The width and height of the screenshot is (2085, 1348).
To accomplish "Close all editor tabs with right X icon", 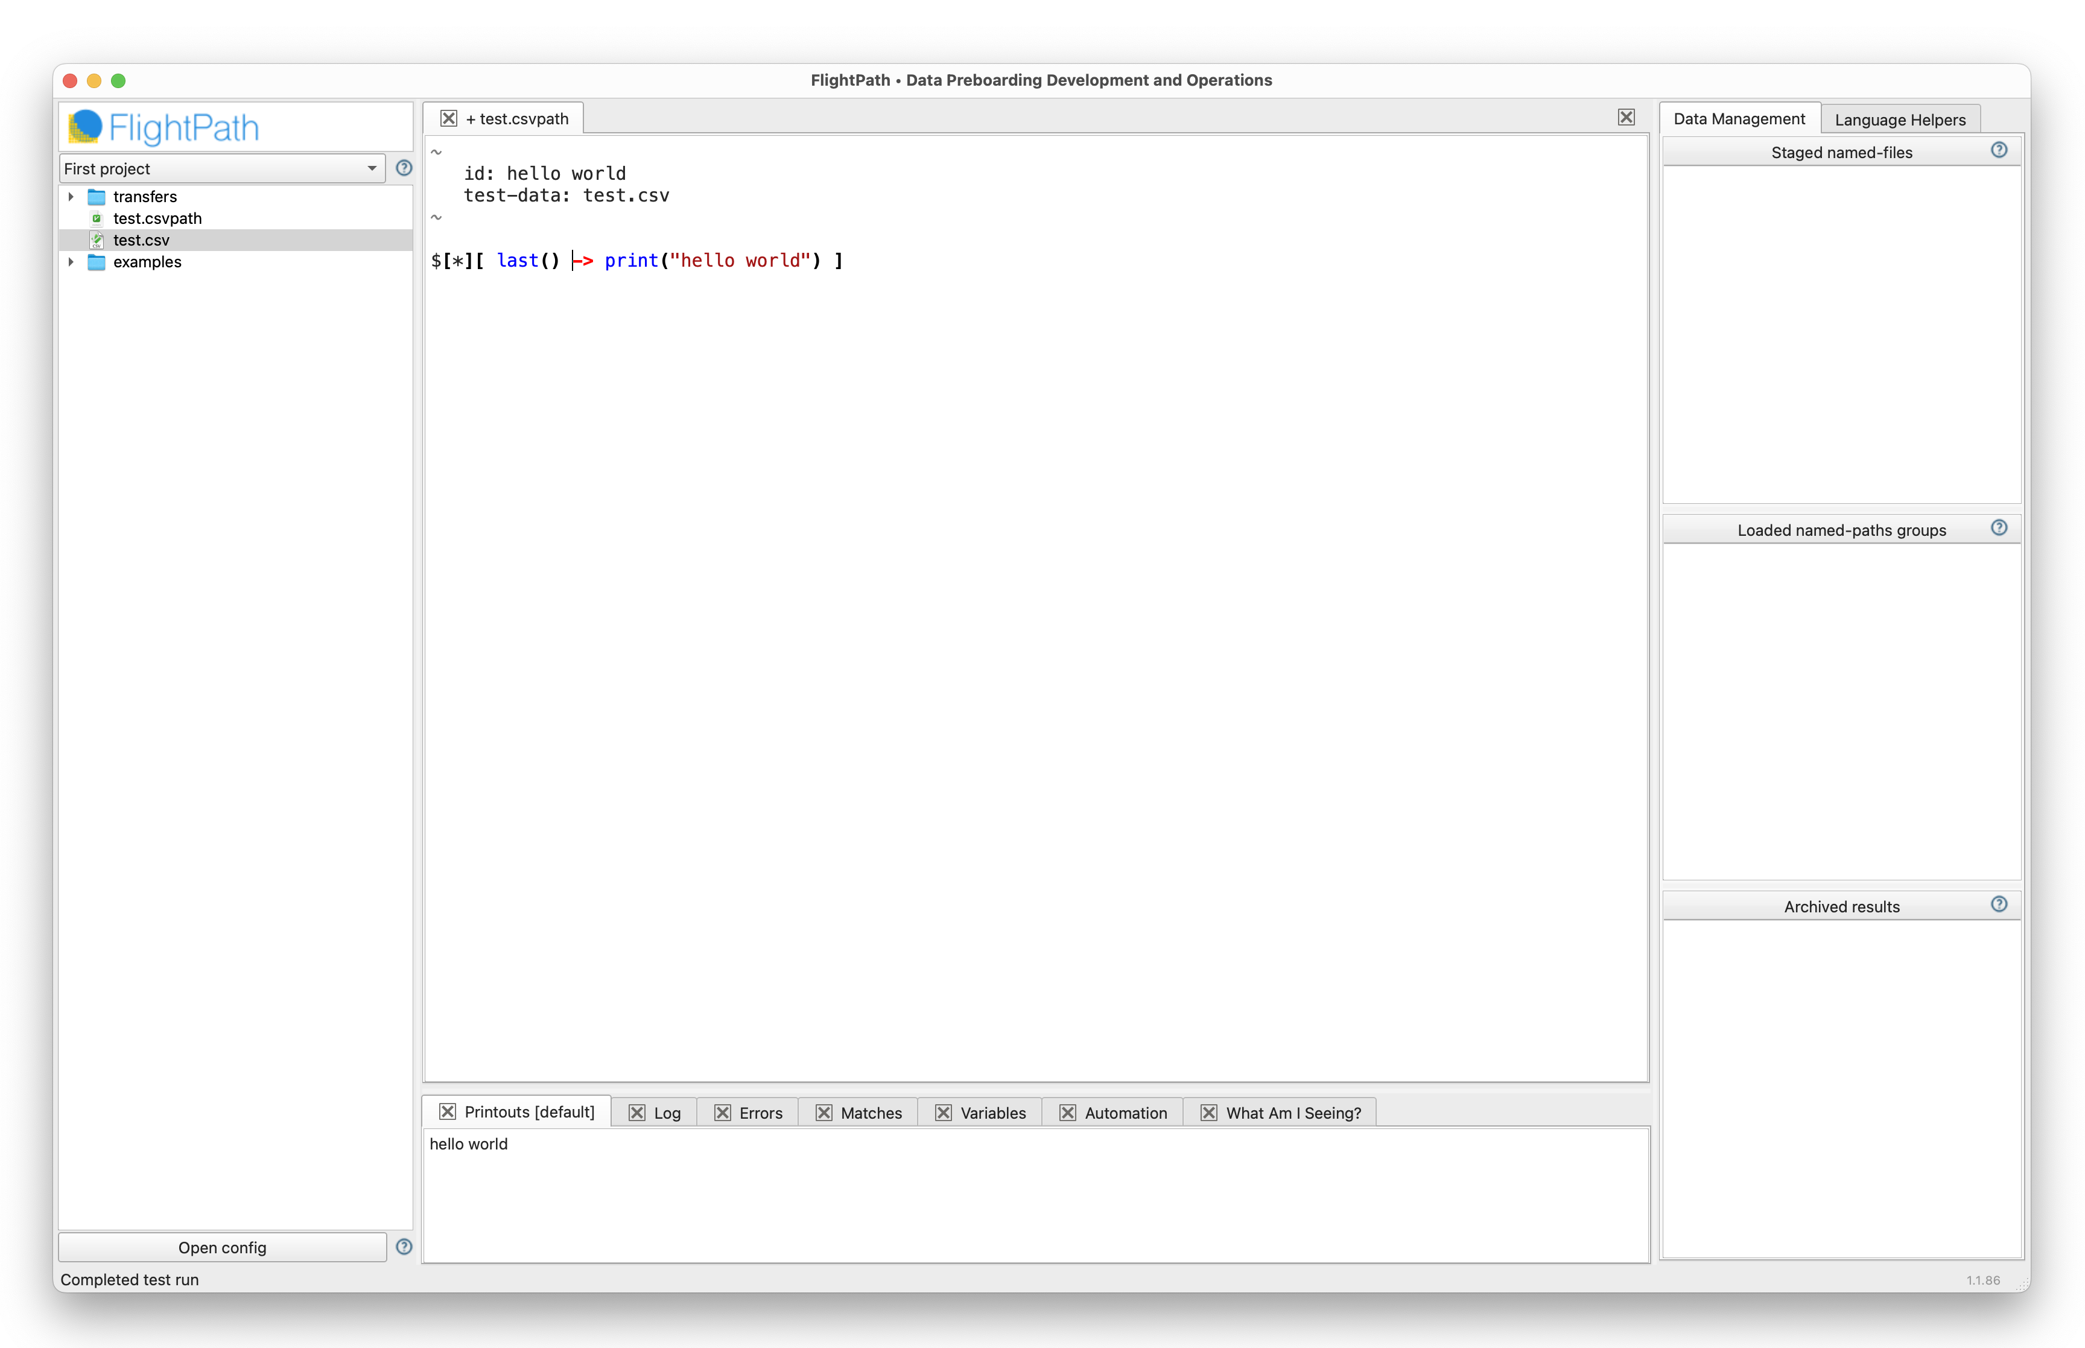I will click(x=1626, y=117).
